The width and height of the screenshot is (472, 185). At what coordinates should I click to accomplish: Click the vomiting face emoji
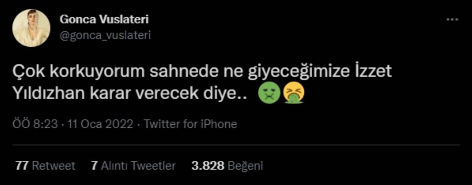coord(294,94)
